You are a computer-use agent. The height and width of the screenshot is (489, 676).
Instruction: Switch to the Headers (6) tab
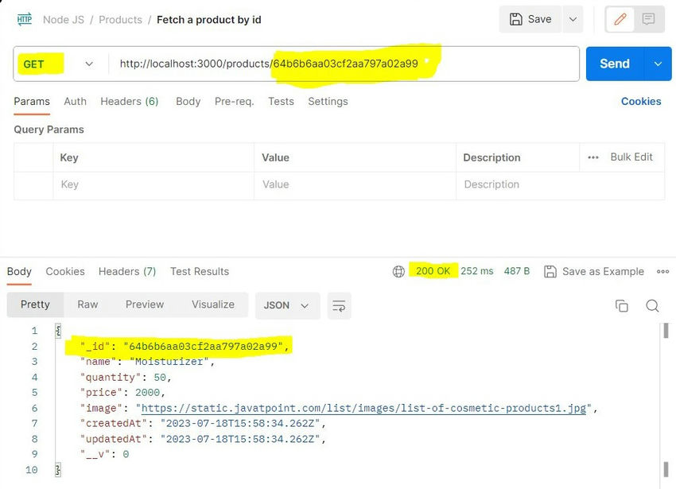pos(129,101)
